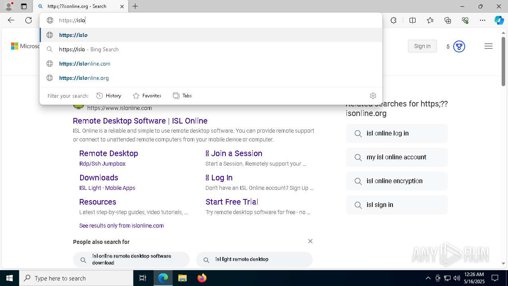Select the https://islo suggestion
This screenshot has height=286, width=508.
tap(211, 35)
